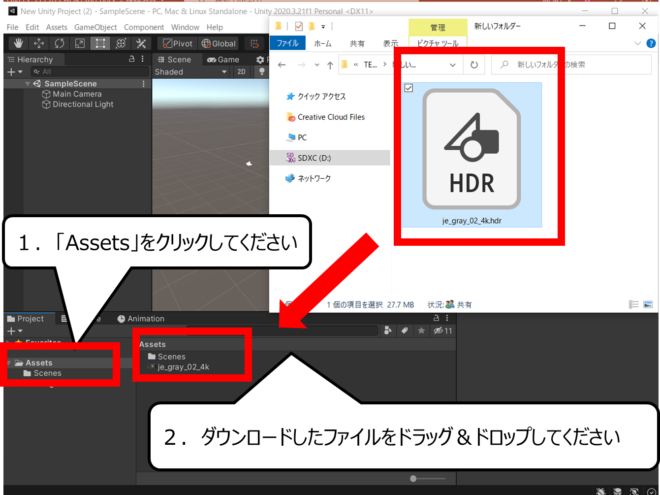Open the Hierarchy panel three-dot options menu
This screenshot has height=495, width=660.
point(143,59)
